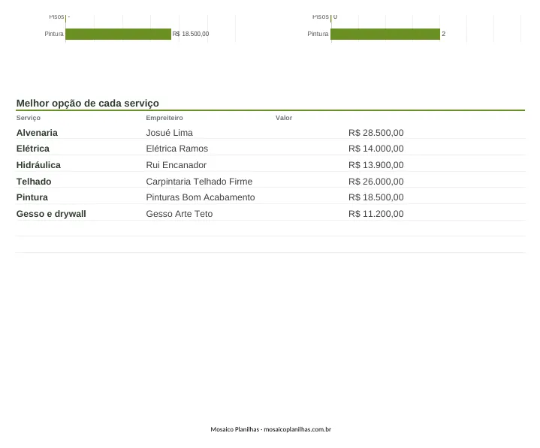The height and width of the screenshot is (448, 540).
Task: Select contractor 'Gesso Arte Teto'
Action: tap(179, 214)
